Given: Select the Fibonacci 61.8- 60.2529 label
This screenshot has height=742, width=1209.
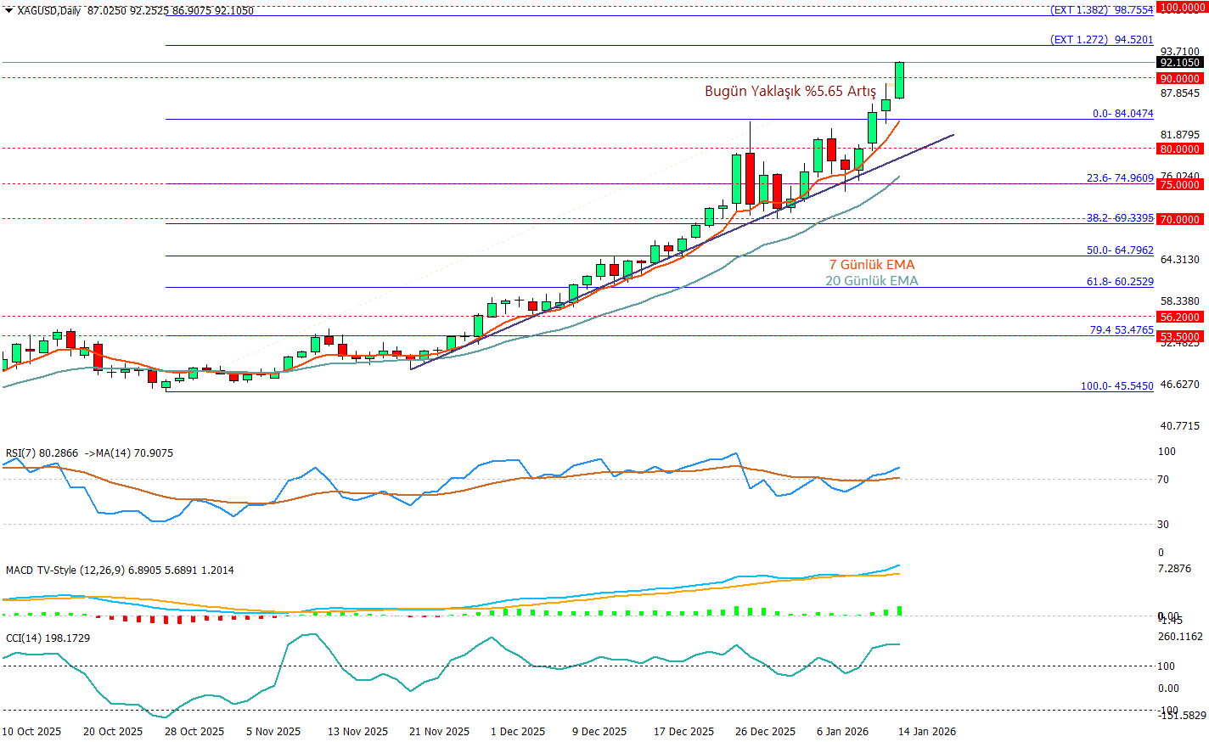Looking at the screenshot, I should (x=1120, y=282).
